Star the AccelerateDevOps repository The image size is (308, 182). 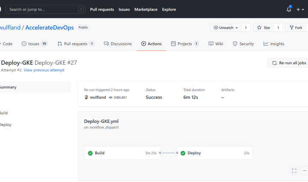pyautogui.click(x=264, y=28)
